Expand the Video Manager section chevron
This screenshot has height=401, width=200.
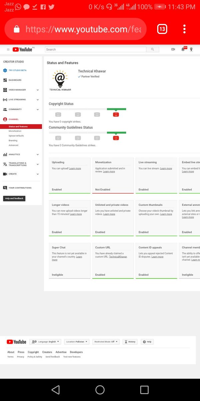click(x=38, y=90)
